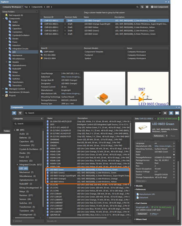Toggle the split view panel icon

[177, 113]
